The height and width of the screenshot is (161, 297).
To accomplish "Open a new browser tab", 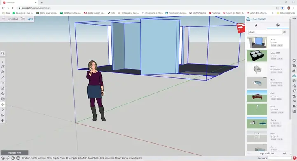I will pyautogui.click(x=42, y=2).
